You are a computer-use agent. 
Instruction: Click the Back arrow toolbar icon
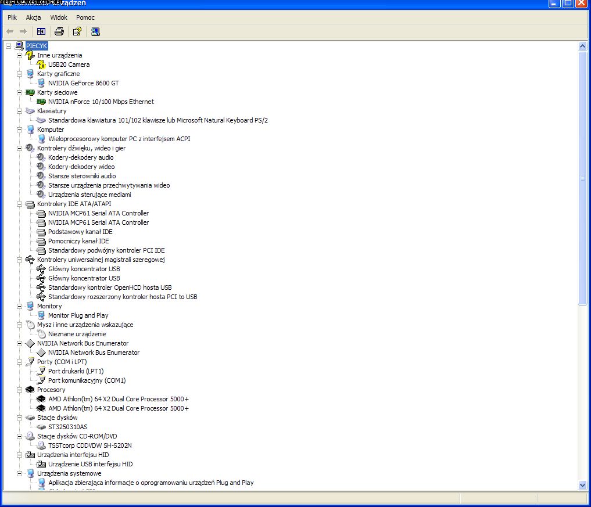10,31
